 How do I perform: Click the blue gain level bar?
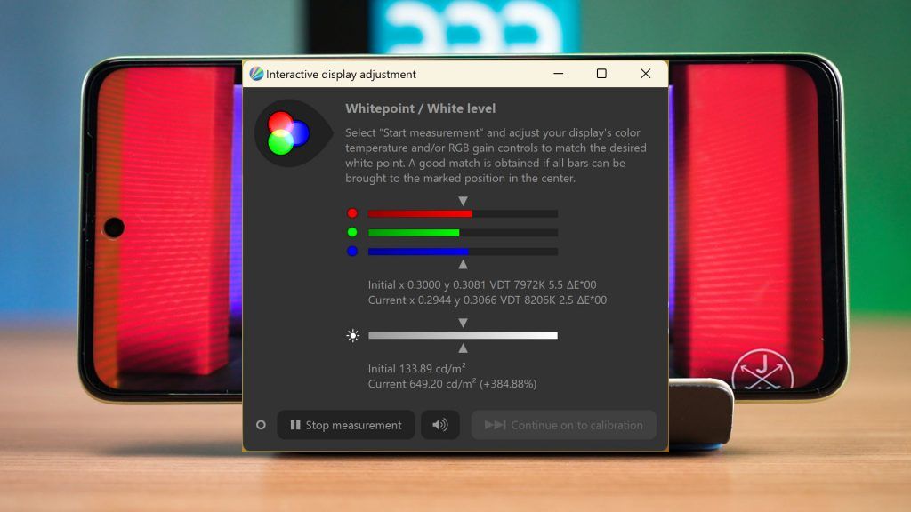pyautogui.click(x=463, y=252)
